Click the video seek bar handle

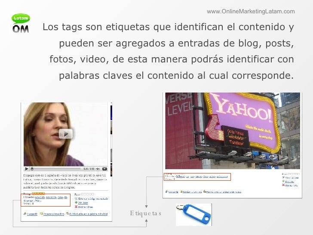(x=32, y=169)
